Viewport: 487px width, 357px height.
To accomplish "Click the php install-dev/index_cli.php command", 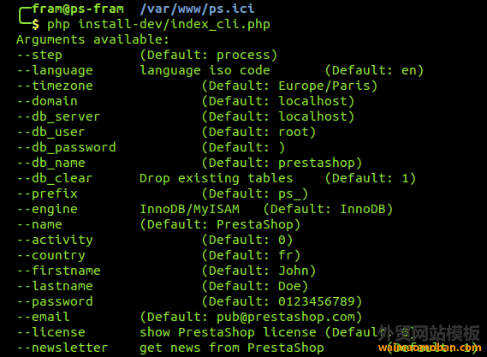I will 158,24.
